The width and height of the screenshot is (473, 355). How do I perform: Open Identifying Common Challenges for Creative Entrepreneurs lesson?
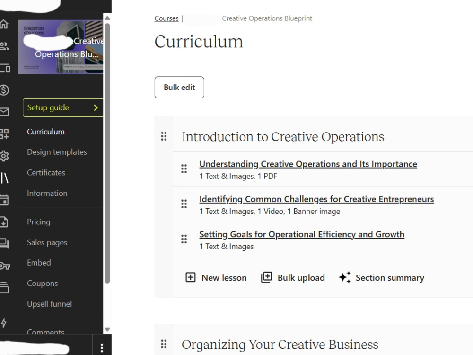click(x=316, y=199)
